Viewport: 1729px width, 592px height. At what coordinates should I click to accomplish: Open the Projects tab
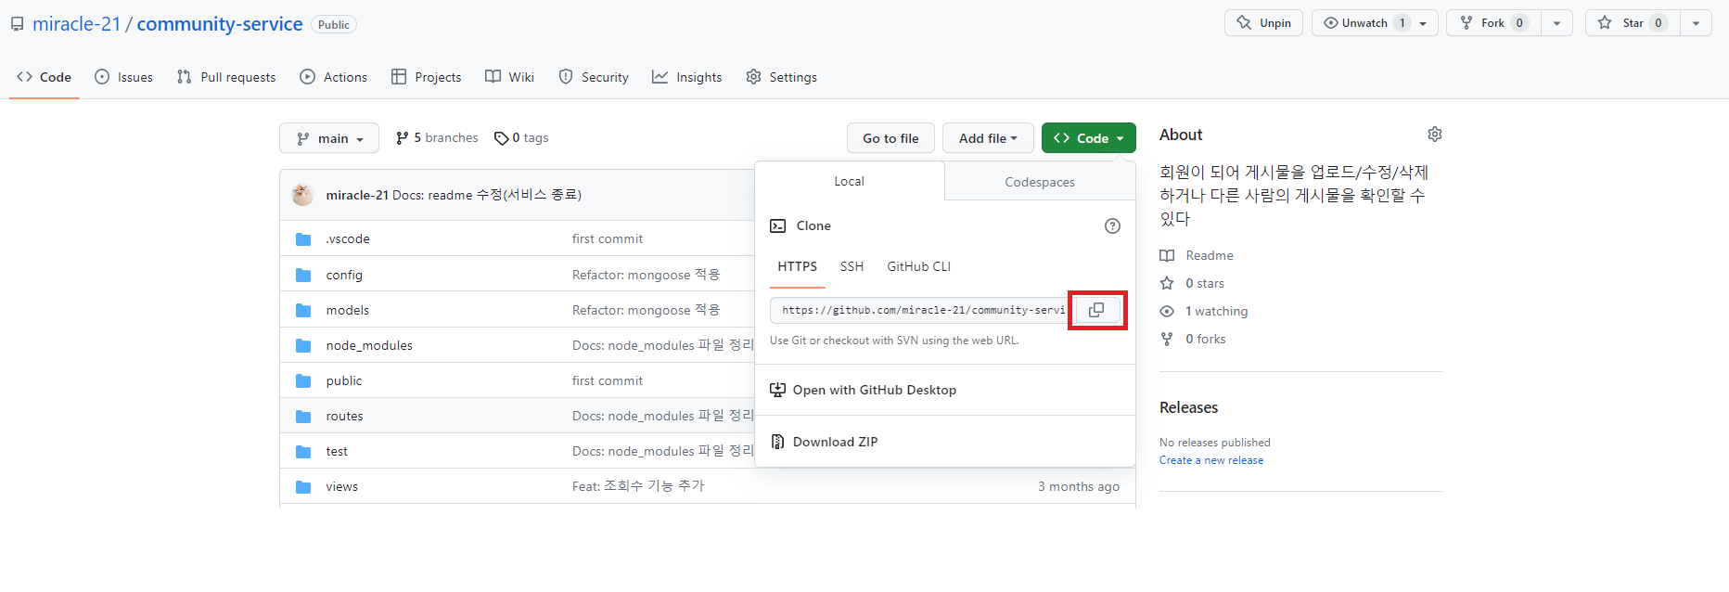pyautogui.click(x=427, y=77)
